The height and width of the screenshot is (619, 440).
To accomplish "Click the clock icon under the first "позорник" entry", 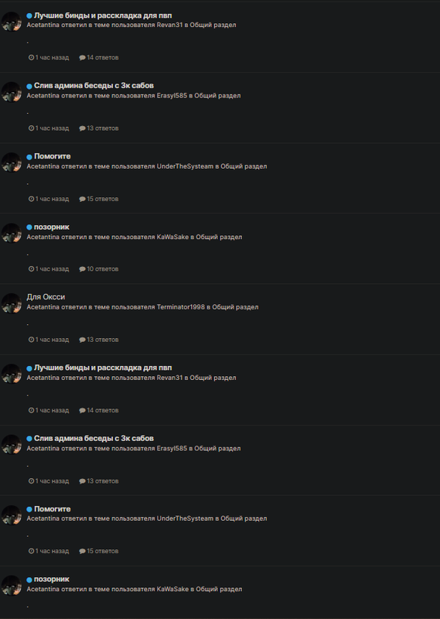I will pos(31,268).
